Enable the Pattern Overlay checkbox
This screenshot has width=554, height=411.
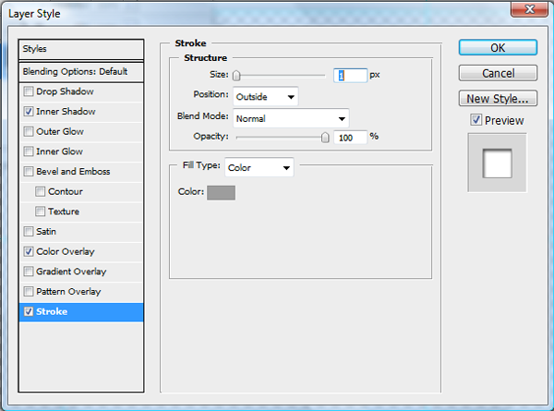[x=29, y=292]
